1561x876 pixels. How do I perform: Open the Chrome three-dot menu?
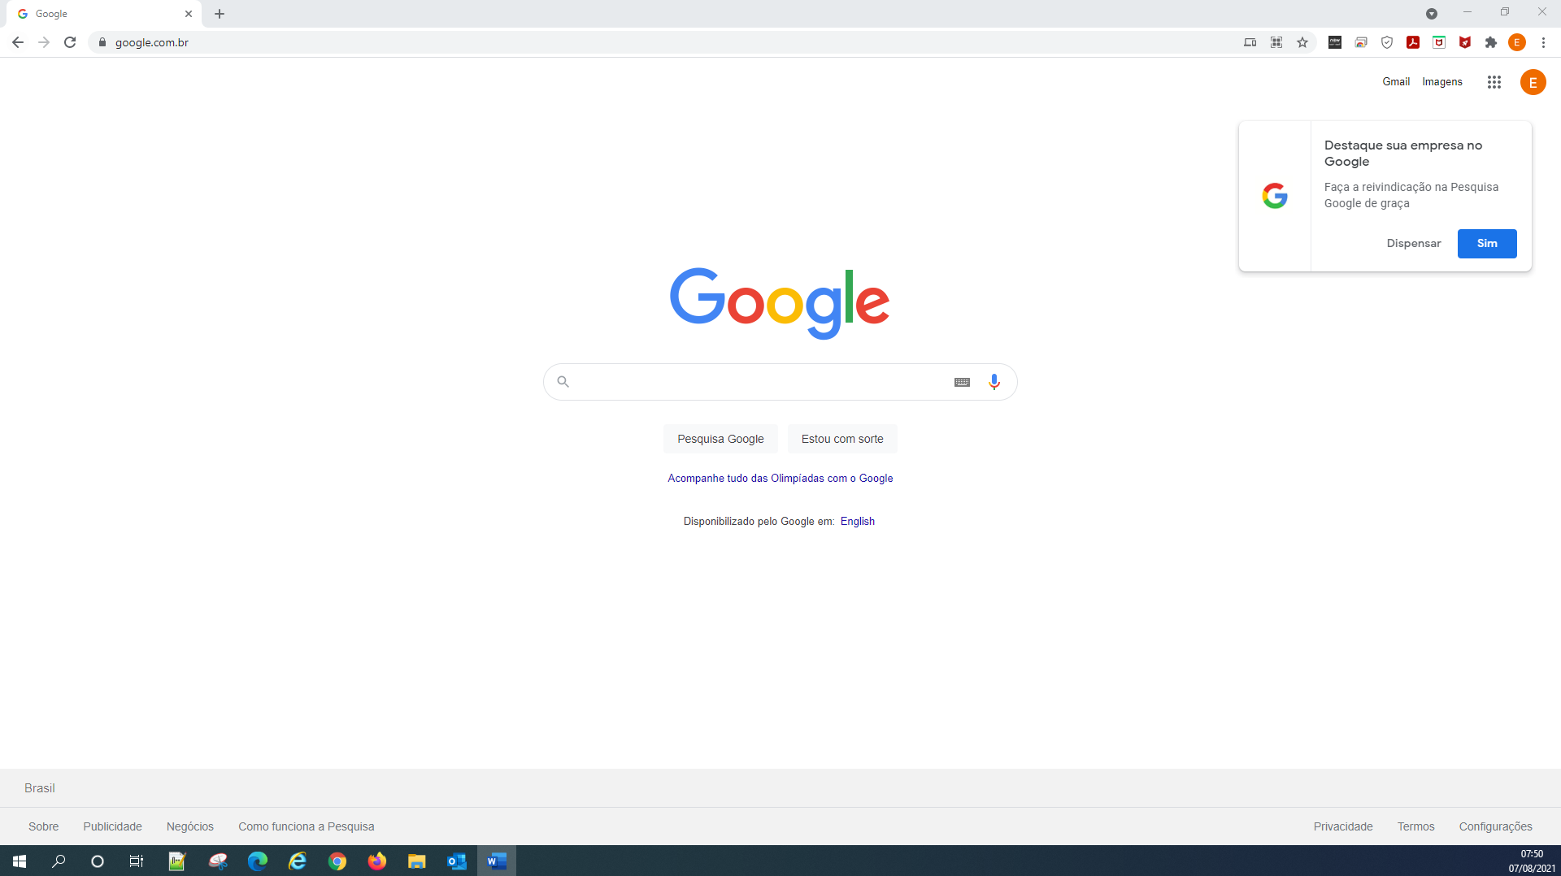[x=1543, y=42]
